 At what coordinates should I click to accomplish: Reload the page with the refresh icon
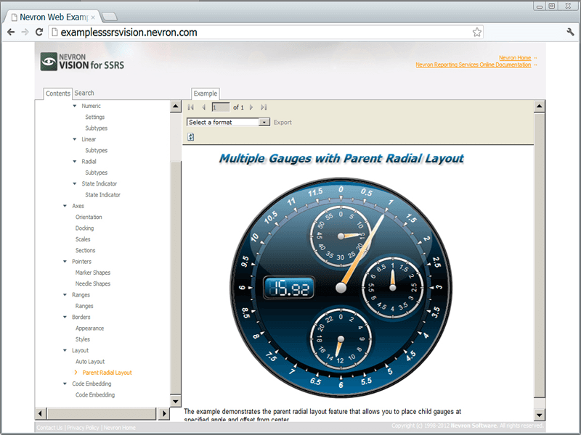coord(39,32)
